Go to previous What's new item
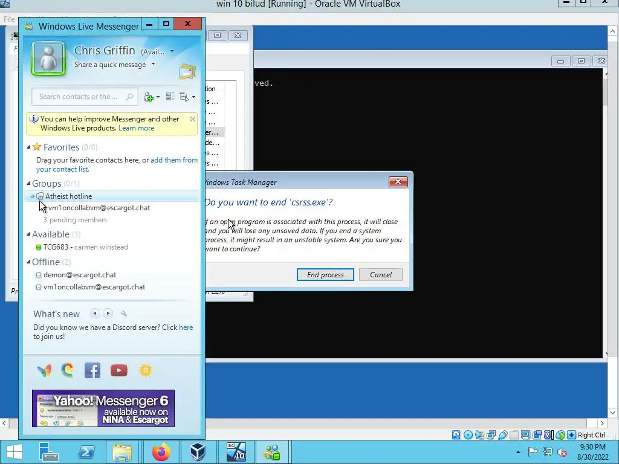The image size is (619, 464). [95, 314]
